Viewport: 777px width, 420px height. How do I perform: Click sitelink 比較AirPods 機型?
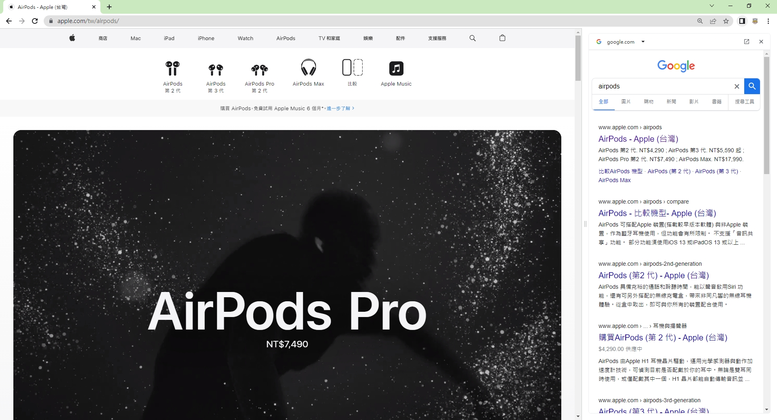(620, 171)
